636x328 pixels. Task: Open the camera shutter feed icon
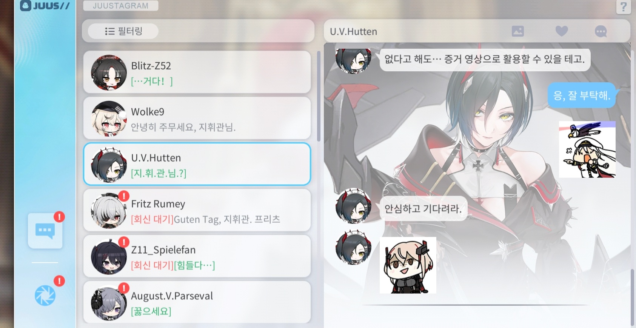(x=45, y=296)
